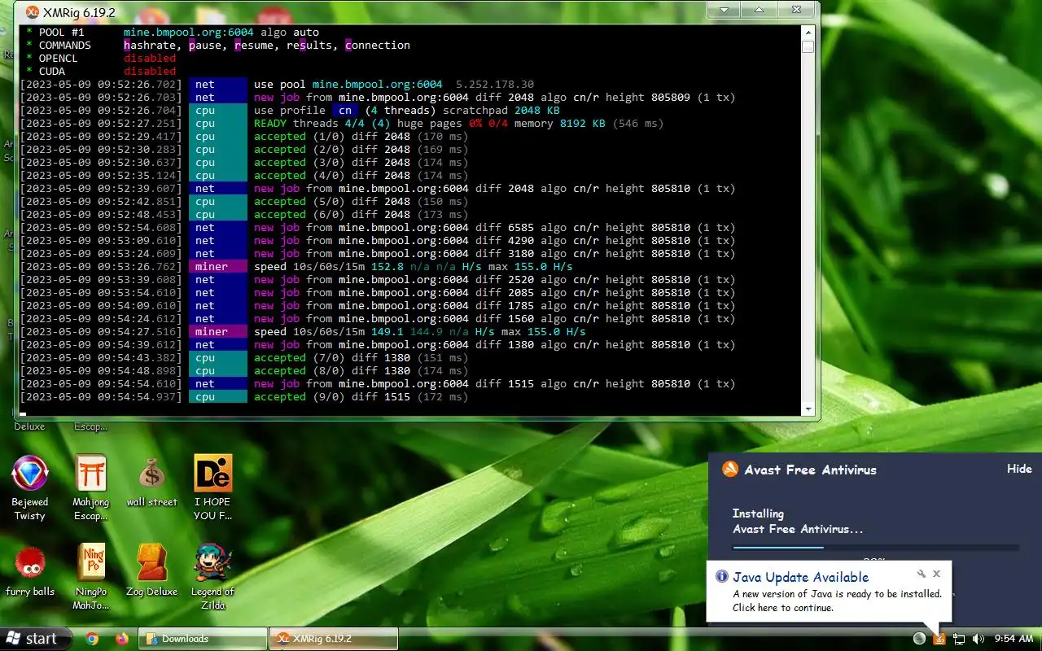This screenshot has width=1042, height=651.
Task: Open the I HOPE YOU F... desktop icon
Action: click(212, 473)
